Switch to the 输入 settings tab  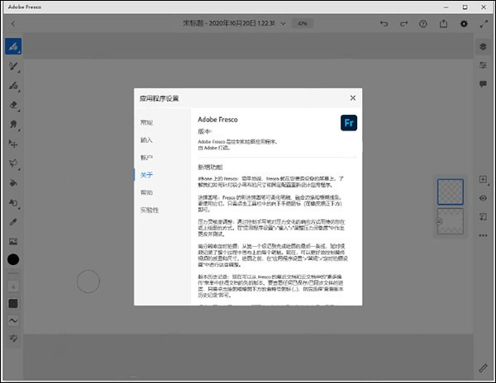pos(146,140)
